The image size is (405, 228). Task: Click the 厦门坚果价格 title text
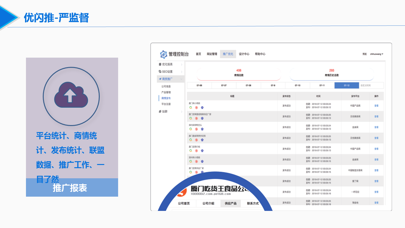click(x=194, y=146)
